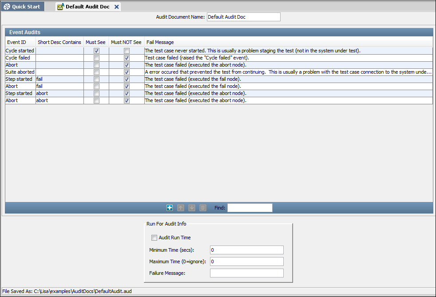Screen dimensions: 436x297
Task: Select the Default Audit Doc tab
Action: coord(88,7)
